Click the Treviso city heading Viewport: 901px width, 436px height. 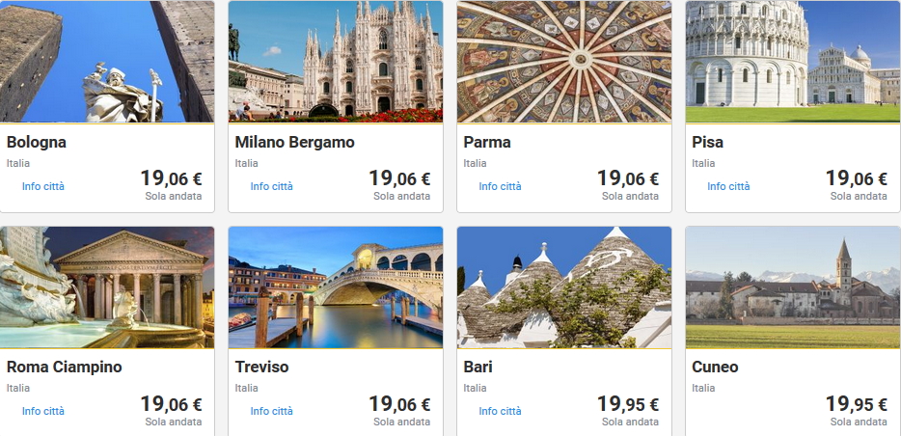point(261,368)
